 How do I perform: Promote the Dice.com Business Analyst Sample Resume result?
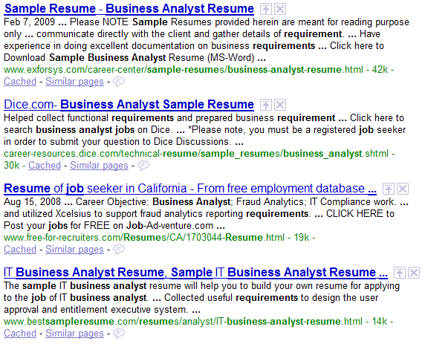pos(266,105)
